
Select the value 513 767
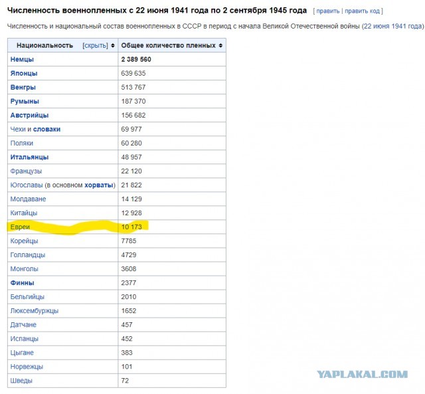coord(133,87)
